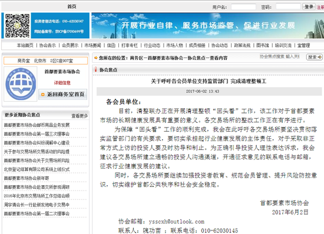This screenshot has width=324, height=234.
Task: Open article 首都要素市场协会邮币商品业务发展
Action: click(37, 125)
